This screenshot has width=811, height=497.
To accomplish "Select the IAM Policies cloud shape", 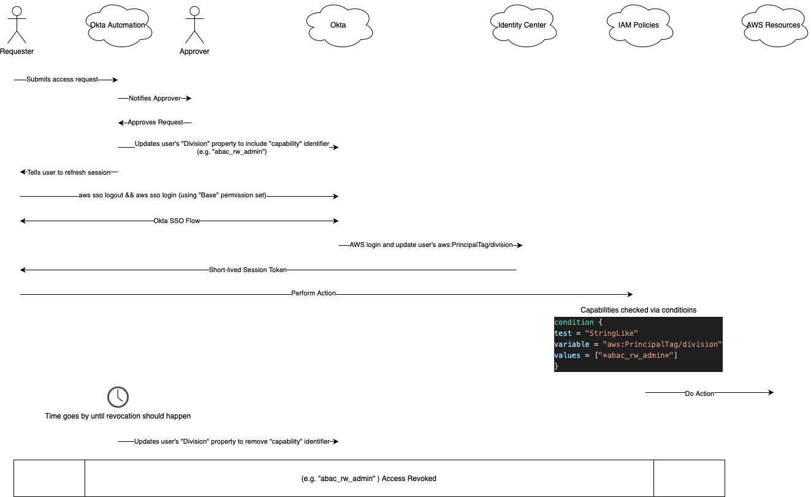I will pyautogui.click(x=640, y=25).
